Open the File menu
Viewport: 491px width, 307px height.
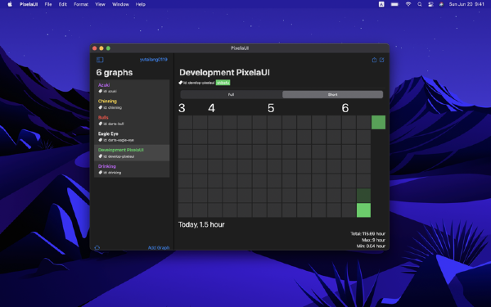[x=48, y=4]
